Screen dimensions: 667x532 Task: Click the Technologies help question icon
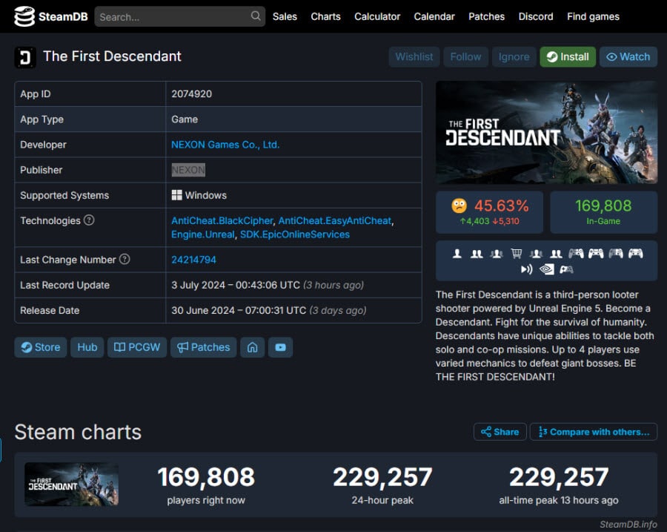(x=89, y=220)
